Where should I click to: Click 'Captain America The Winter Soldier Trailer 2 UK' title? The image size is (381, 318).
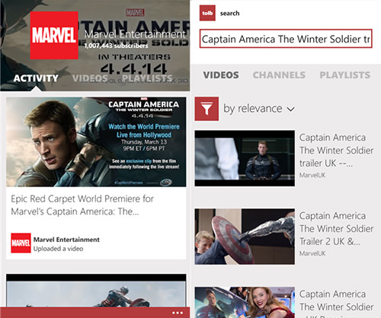click(x=336, y=228)
